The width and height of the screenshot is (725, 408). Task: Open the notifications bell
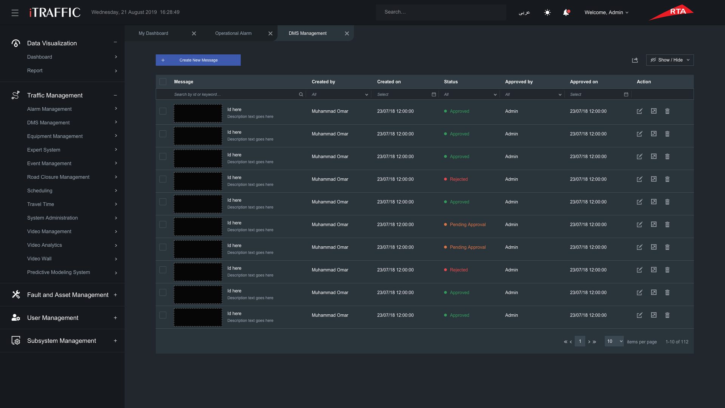566,12
